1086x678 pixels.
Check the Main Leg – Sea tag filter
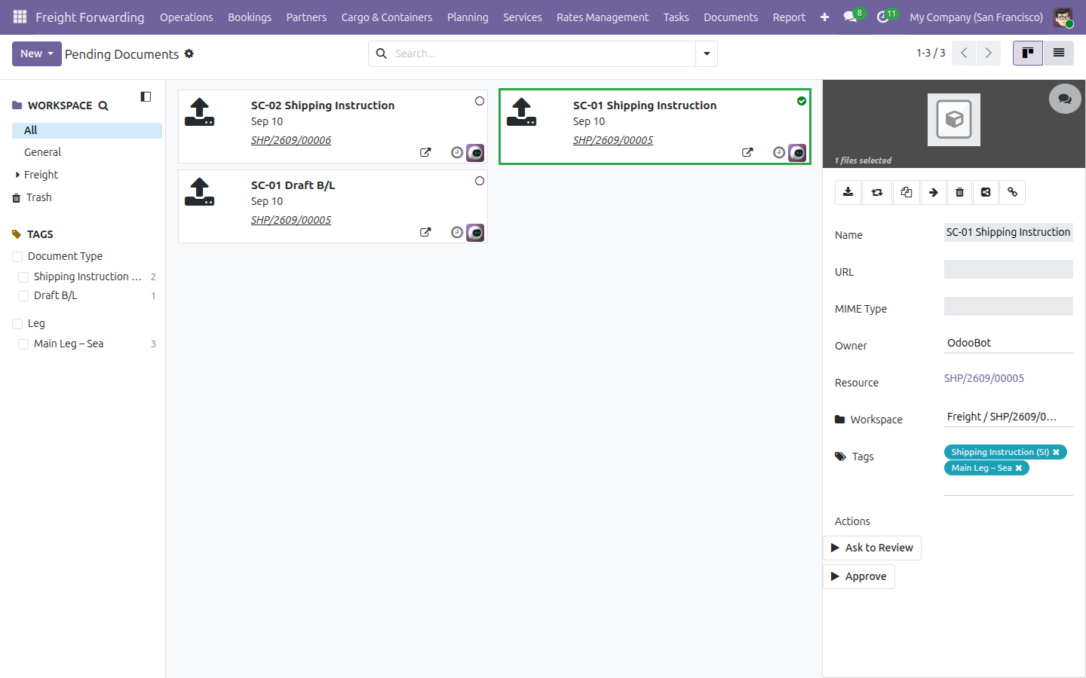(23, 344)
